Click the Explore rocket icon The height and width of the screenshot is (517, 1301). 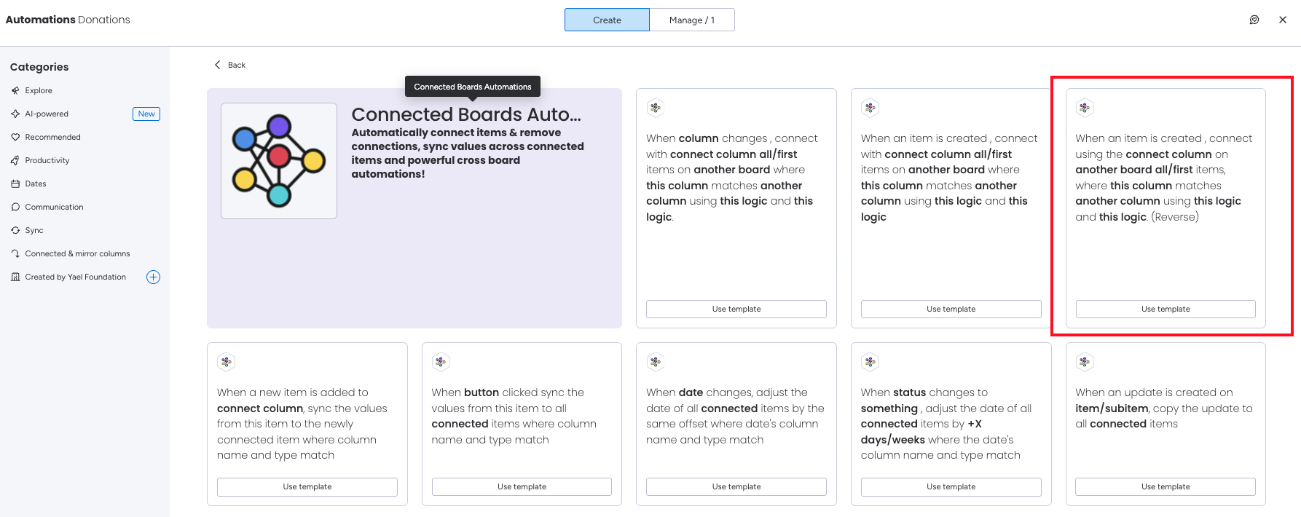click(x=15, y=90)
